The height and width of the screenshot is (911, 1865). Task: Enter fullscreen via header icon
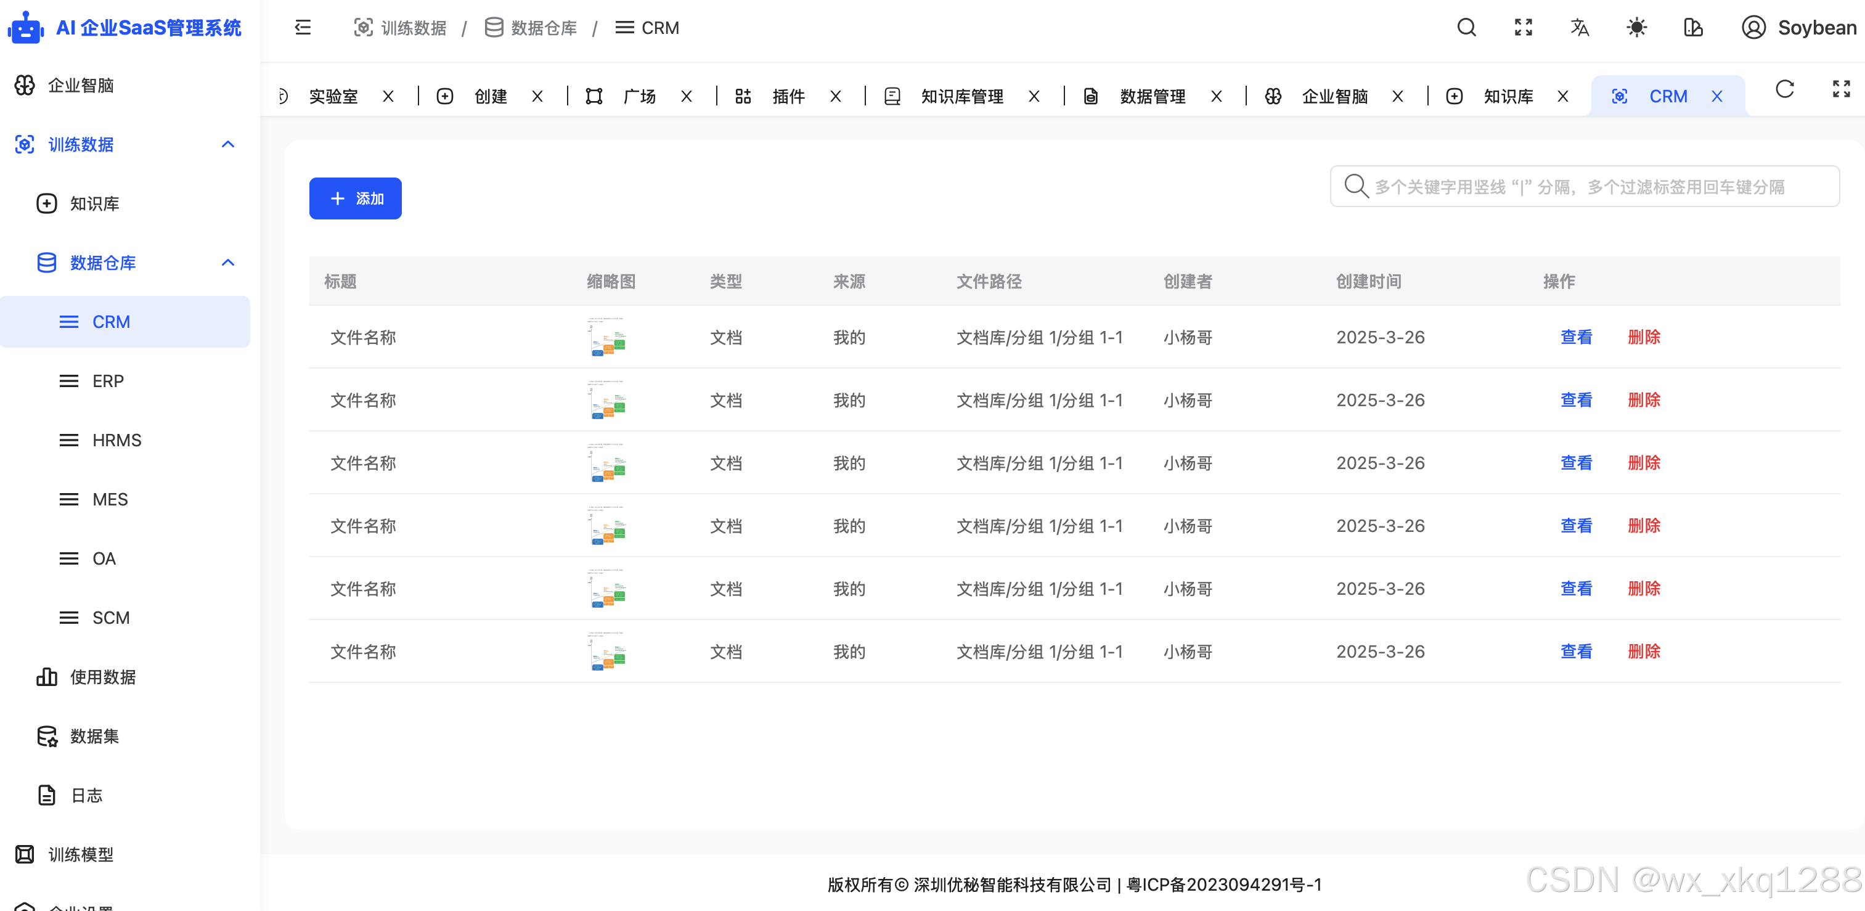pyautogui.click(x=1524, y=28)
